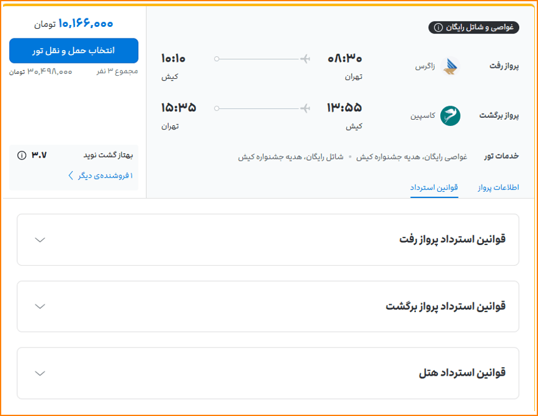Click the Caspian airline logo
The image size is (538, 416).
click(x=450, y=115)
